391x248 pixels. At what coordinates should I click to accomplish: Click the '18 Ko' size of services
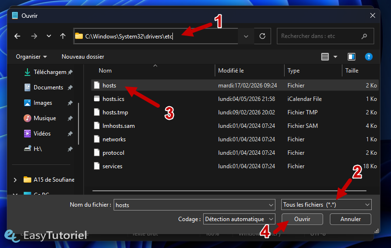pos(370,166)
